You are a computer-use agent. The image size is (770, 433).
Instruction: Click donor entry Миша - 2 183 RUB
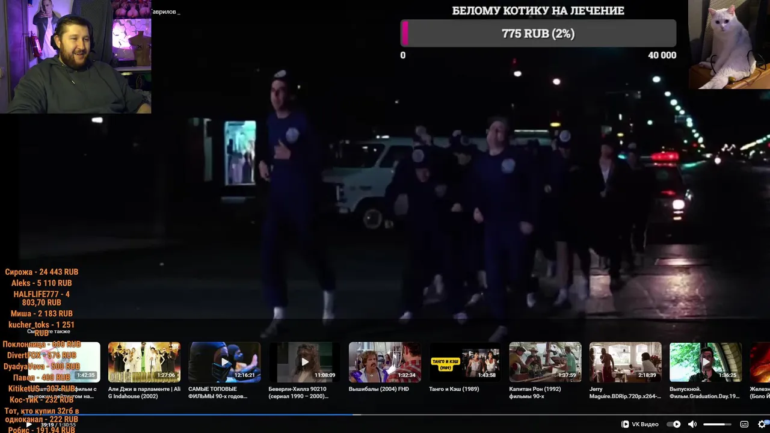42,313
